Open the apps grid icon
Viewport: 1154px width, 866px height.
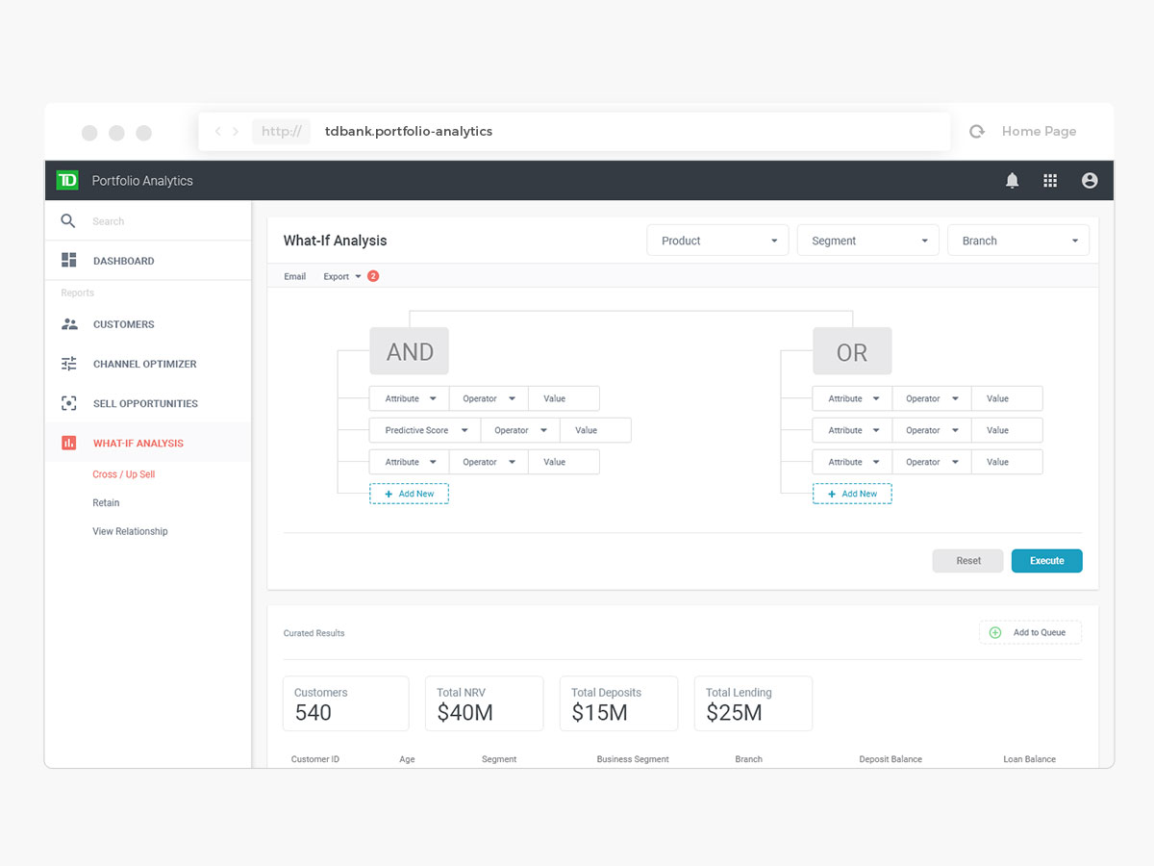tap(1050, 181)
